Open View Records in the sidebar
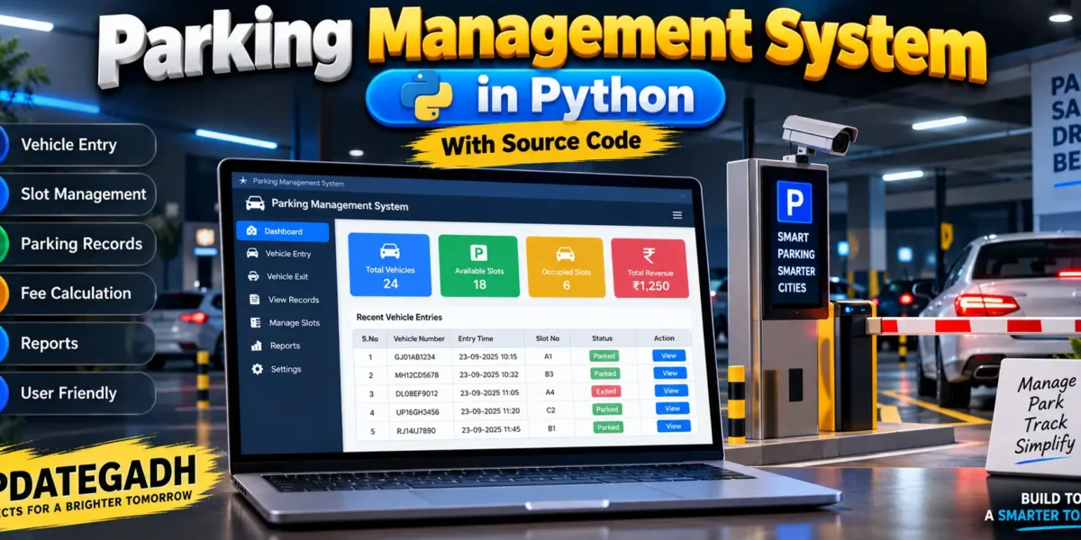 click(284, 300)
